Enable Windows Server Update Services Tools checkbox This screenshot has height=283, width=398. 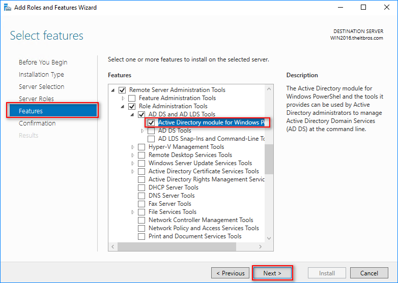[141, 163]
